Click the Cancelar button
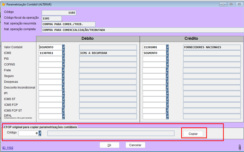Viewport: 244px width, 152px height. (135, 145)
